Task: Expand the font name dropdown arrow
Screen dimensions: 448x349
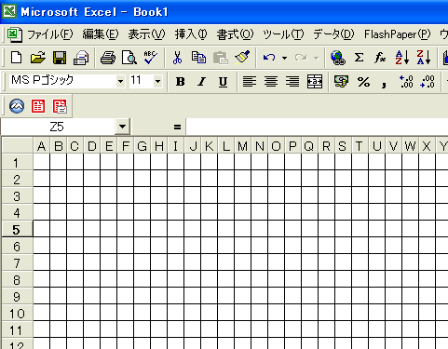Action: 120,82
